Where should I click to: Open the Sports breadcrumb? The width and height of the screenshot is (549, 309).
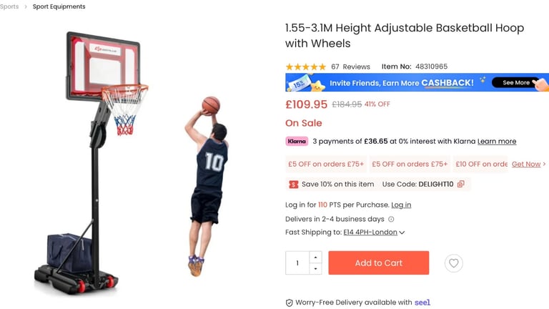(9, 6)
